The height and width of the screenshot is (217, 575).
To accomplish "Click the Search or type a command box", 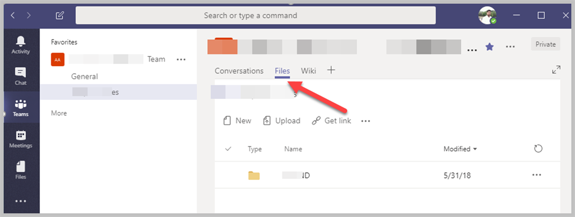I will tap(255, 15).
